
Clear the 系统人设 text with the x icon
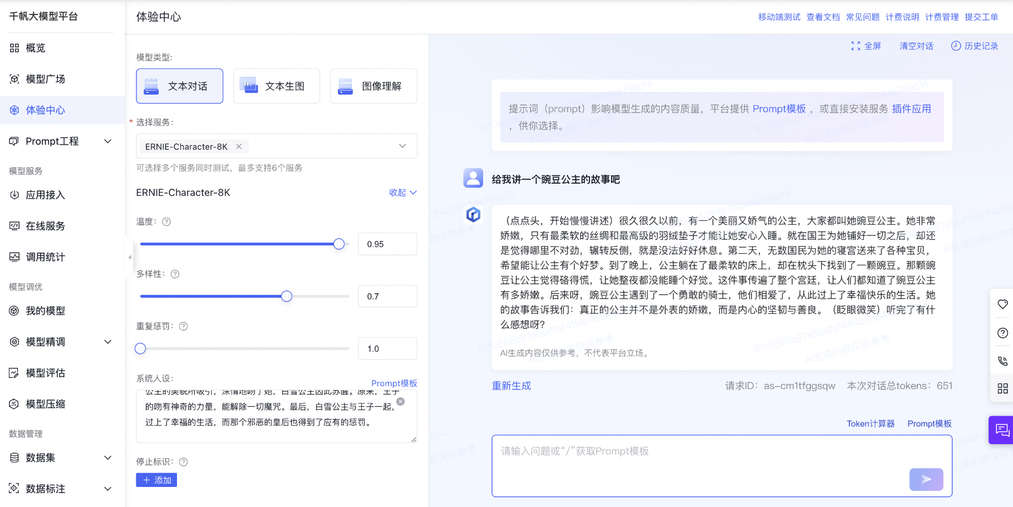400,401
